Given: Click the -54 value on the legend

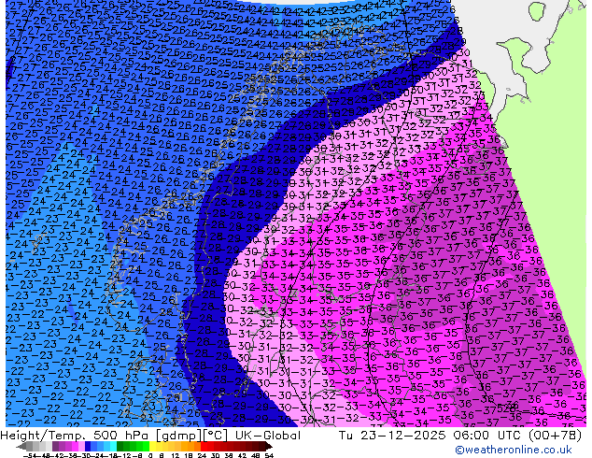Looking at the screenshot, I should coord(30,456).
